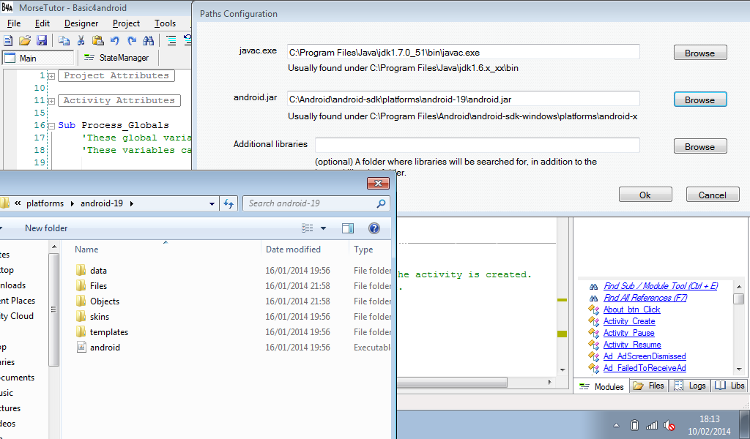Click the block indent toolbar icon

coord(171,40)
